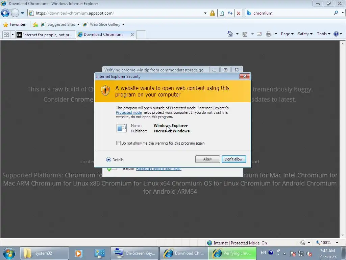Screen dimensions: 346x260
Task: Click the Compatibility View icon
Action: [222, 13]
